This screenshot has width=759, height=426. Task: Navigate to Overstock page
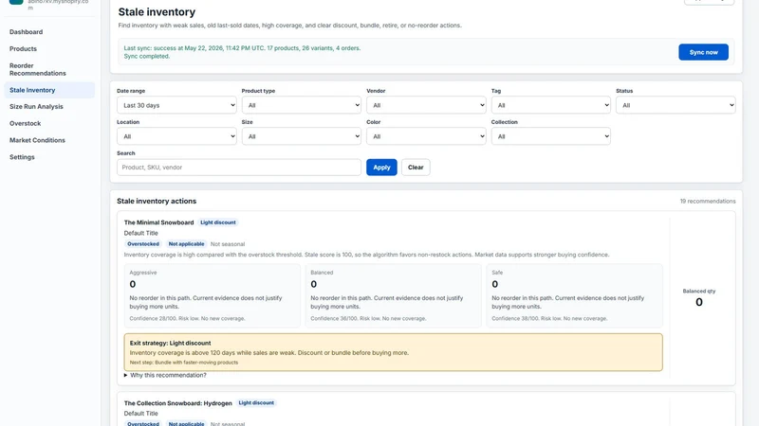tap(26, 124)
